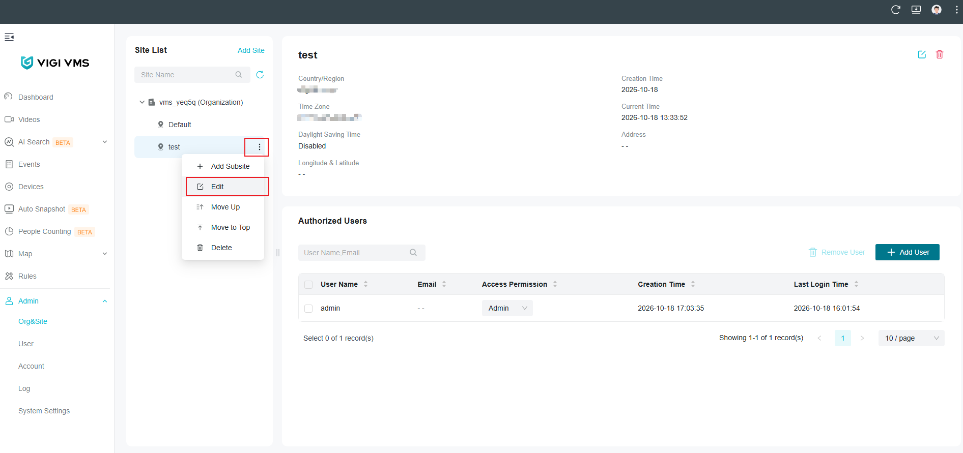Choose Delete in context menu
The image size is (963, 453).
click(223, 248)
